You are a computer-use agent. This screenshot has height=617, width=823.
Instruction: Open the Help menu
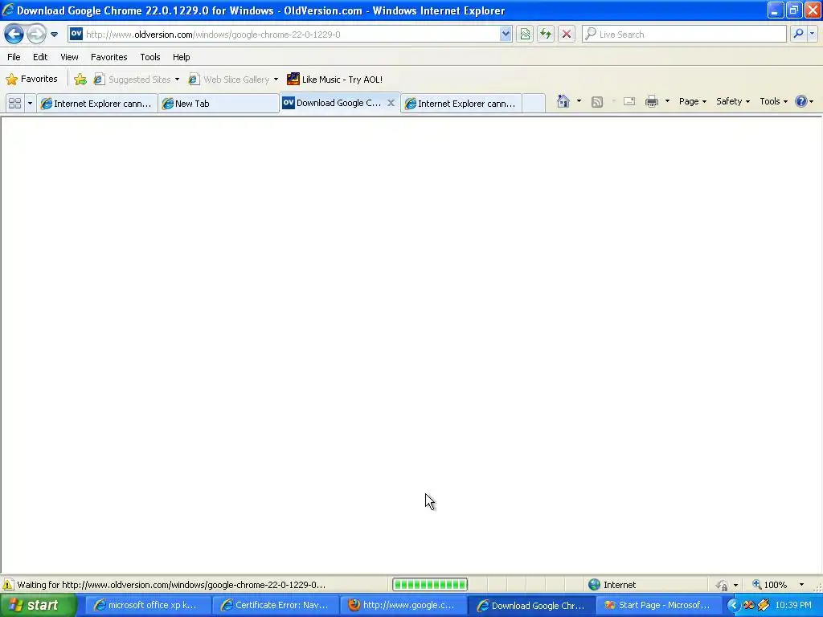click(181, 57)
